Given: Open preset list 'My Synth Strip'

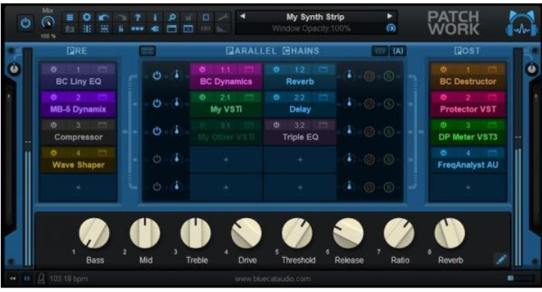Looking at the screenshot, I should (315, 17).
